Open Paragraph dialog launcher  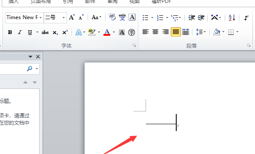point(249,46)
